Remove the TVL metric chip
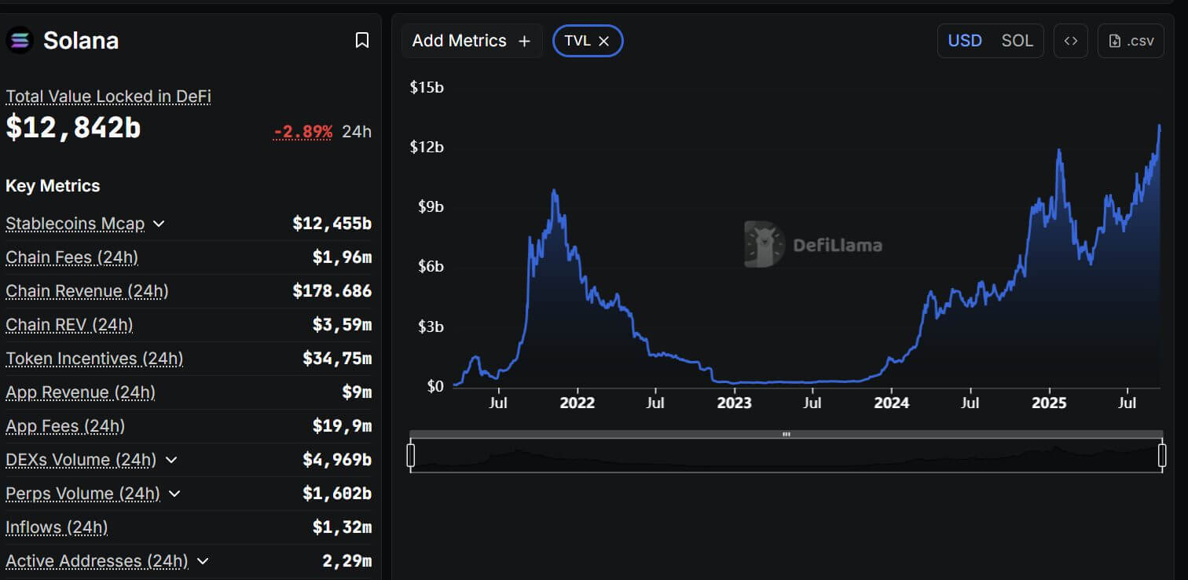Screen dimensions: 1188x580 [603, 42]
